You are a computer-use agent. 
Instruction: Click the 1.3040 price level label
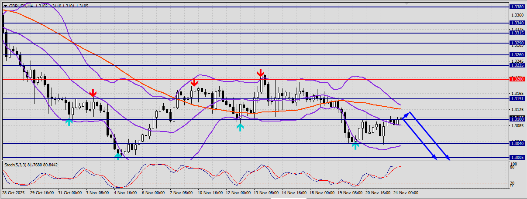[517, 143]
